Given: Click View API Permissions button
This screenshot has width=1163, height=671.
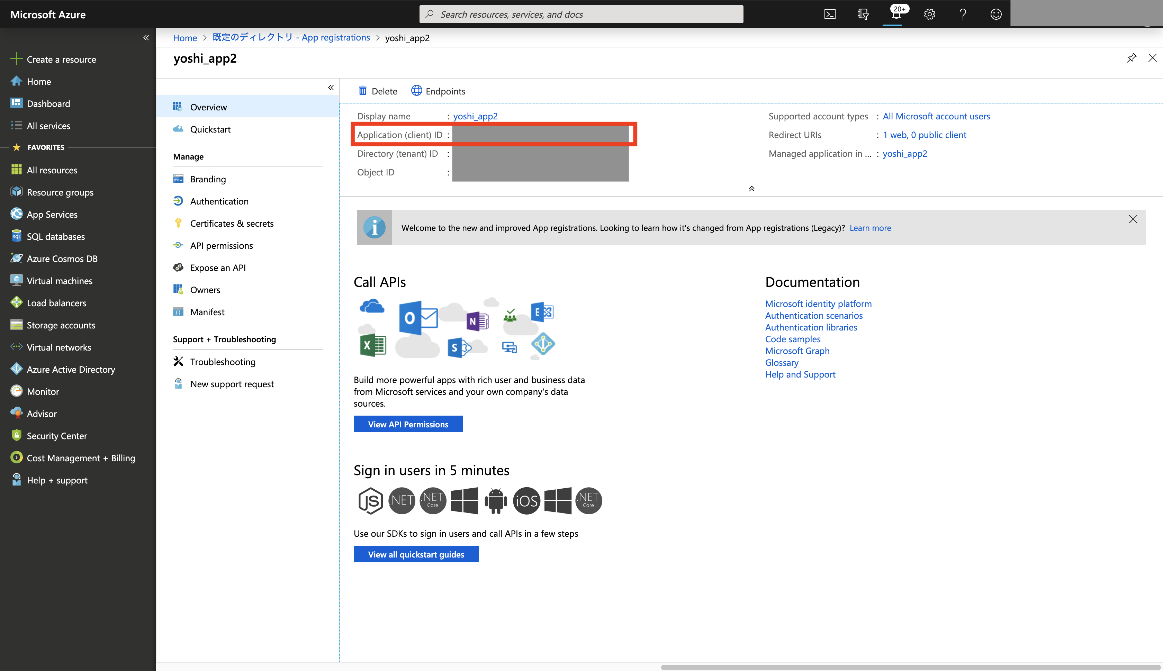Looking at the screenshot, I should tap(408, 424).
